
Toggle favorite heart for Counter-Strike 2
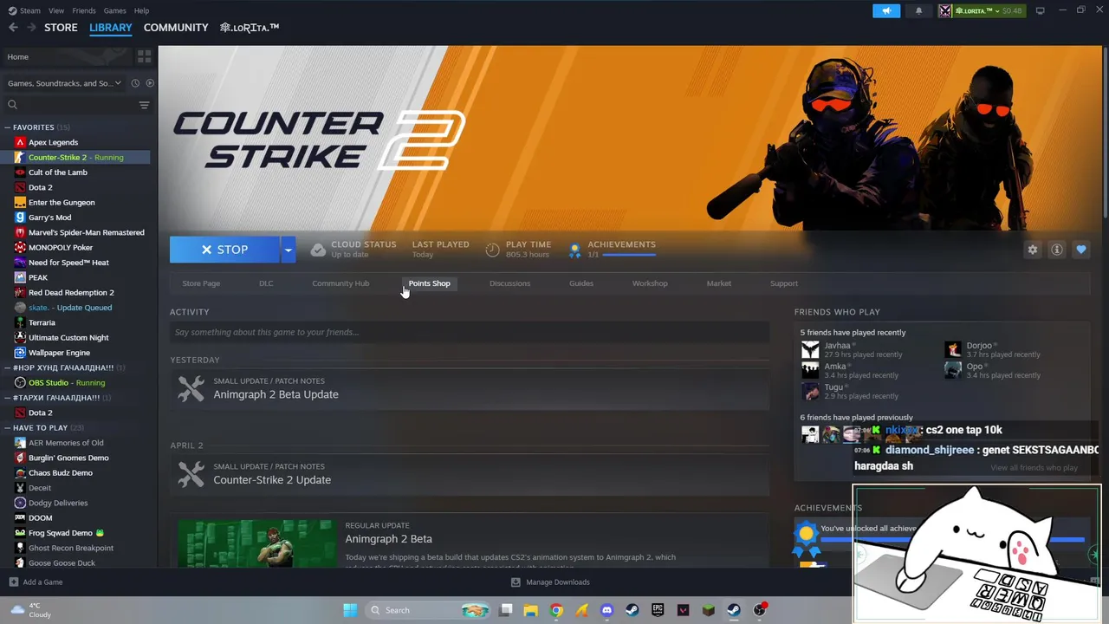(1080, 250)
